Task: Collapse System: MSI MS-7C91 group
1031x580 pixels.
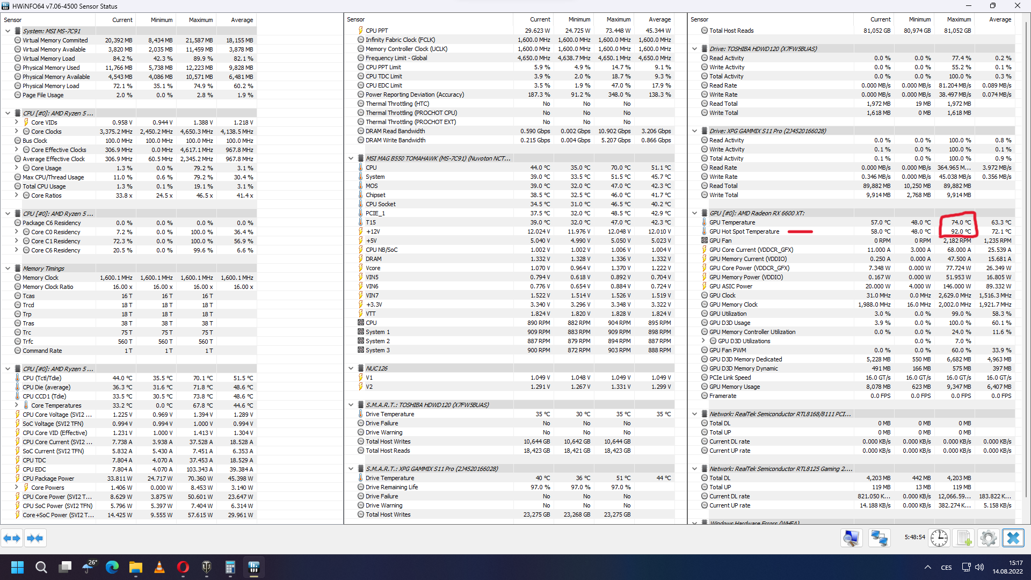Action: click(x=8, y=31)
